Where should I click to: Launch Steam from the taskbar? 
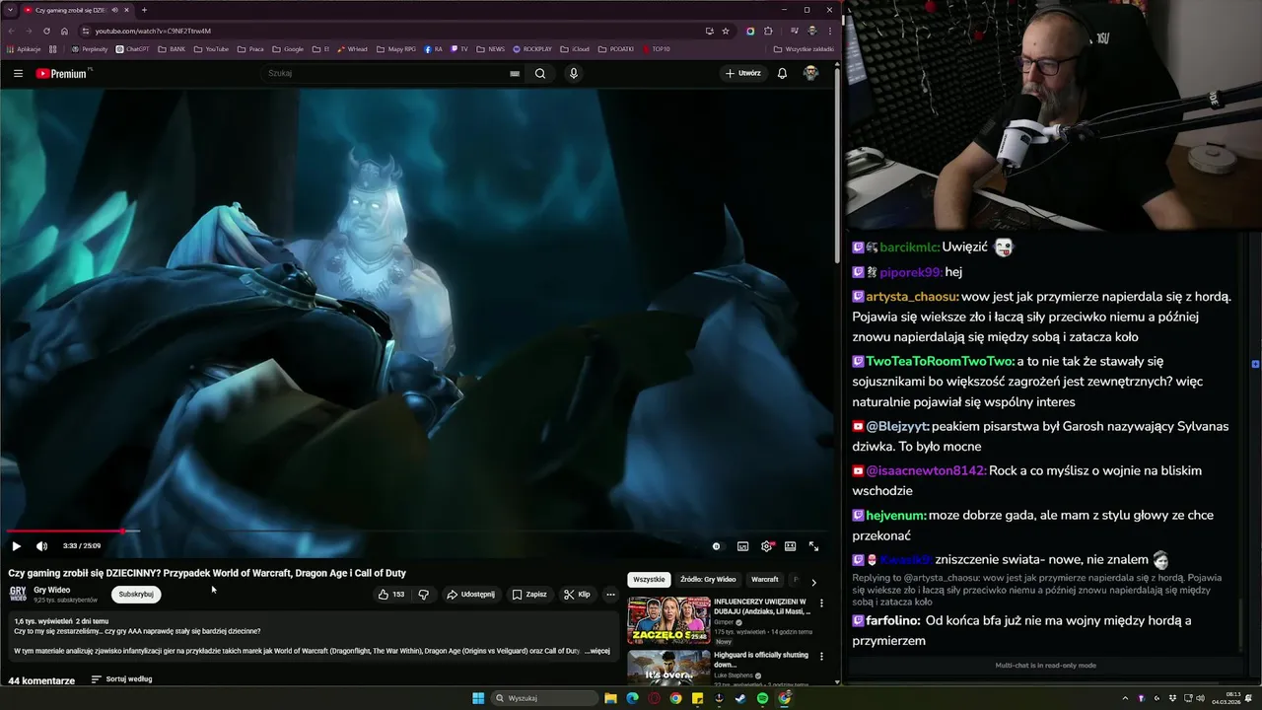coord(740,698)
